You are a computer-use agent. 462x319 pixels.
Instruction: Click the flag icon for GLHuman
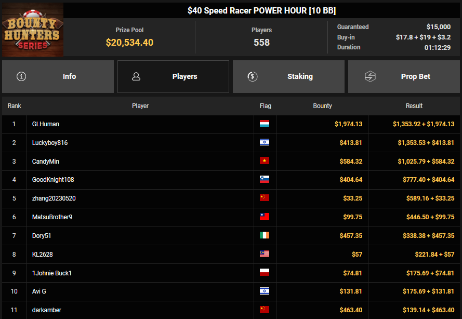click(265, 124)
